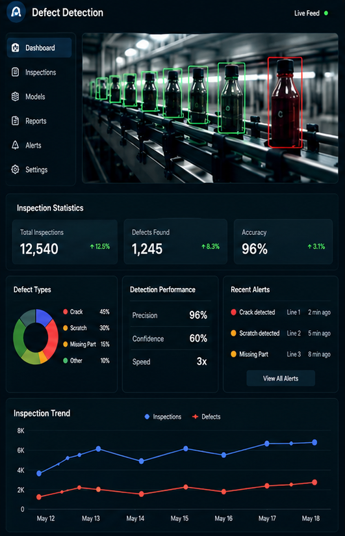Click the 8K axis label
The image size is (345, 536).
pyautogui.click(x=21, y=431)
